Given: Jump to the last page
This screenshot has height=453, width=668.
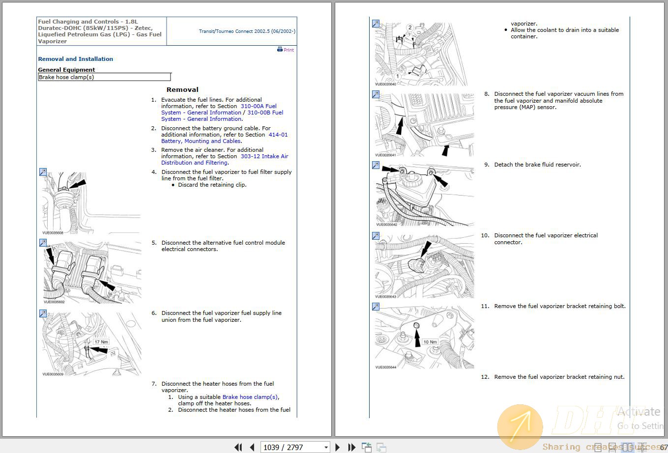Looking at the screenshot, I should pyautogui.click(x=351, y=447).
